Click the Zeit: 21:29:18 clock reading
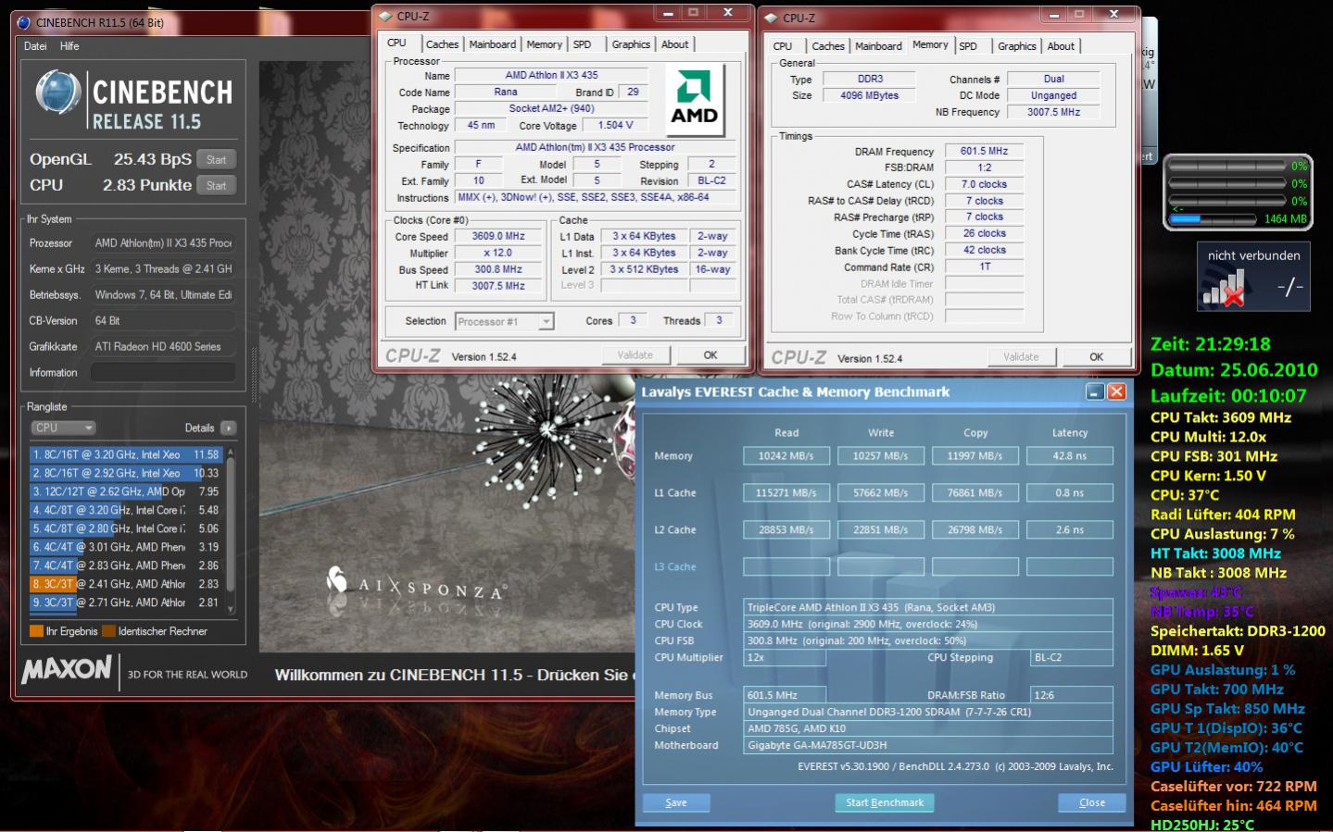Image resolution: width=1333 pixels, height=832 pixels. coord(1211,344)
